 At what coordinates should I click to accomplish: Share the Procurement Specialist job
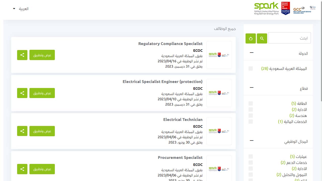click(x=22, y=169)
